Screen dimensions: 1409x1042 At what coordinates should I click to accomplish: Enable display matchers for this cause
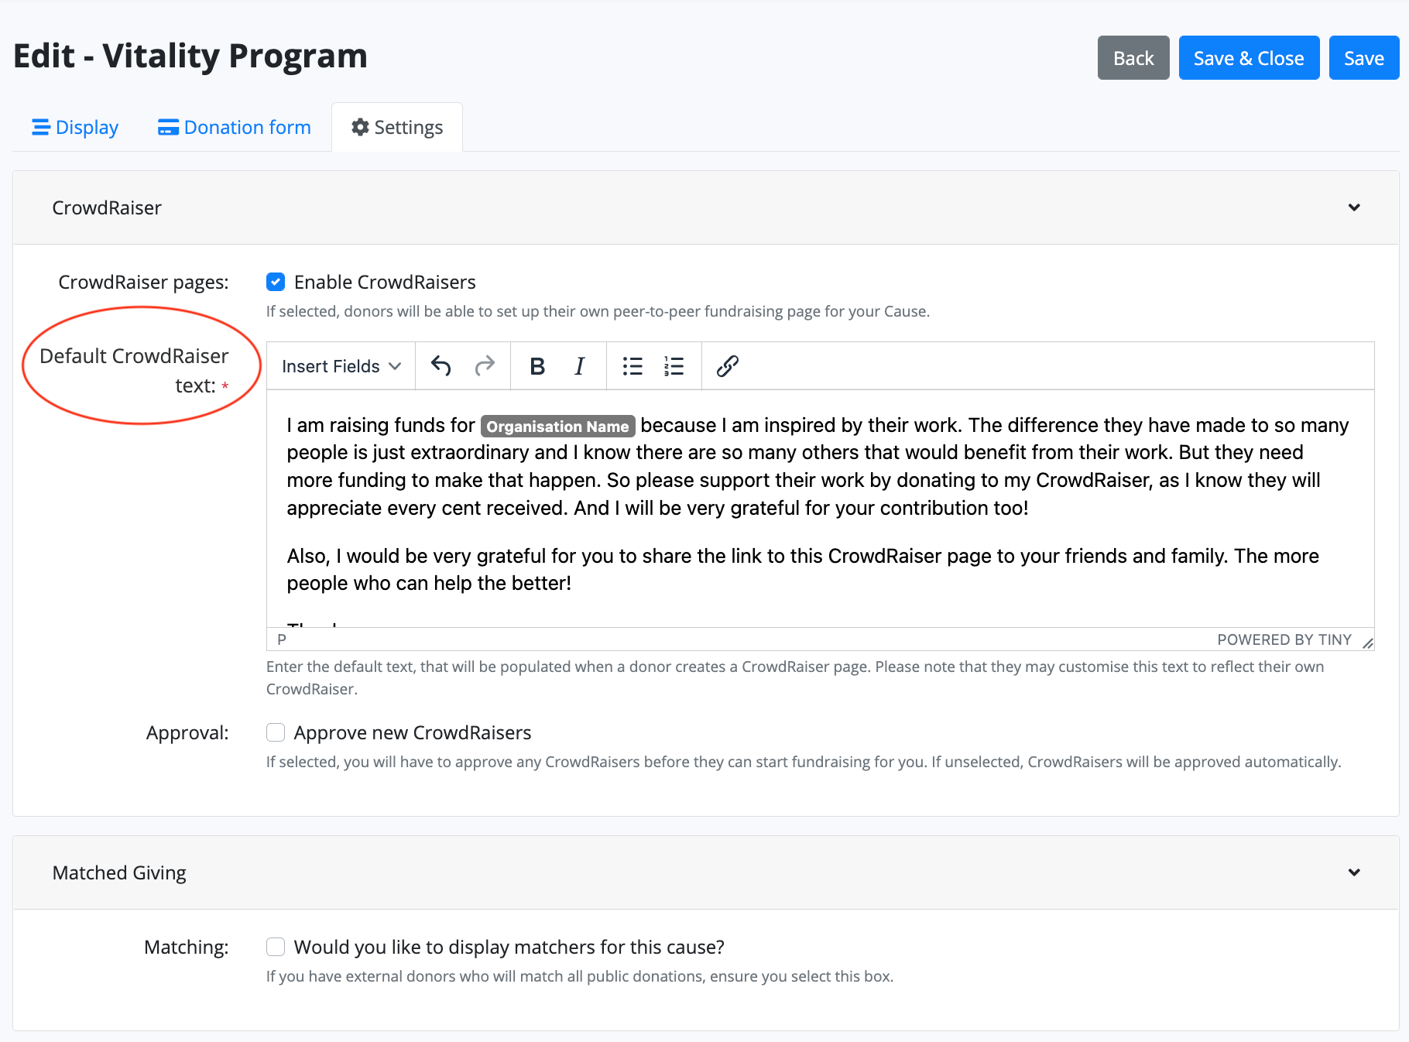pos(276,947)
